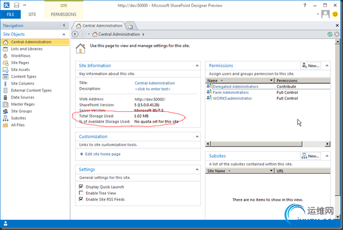Click the Site Groups icon
The height and width of the screenshot is (230, 343).
6,111
